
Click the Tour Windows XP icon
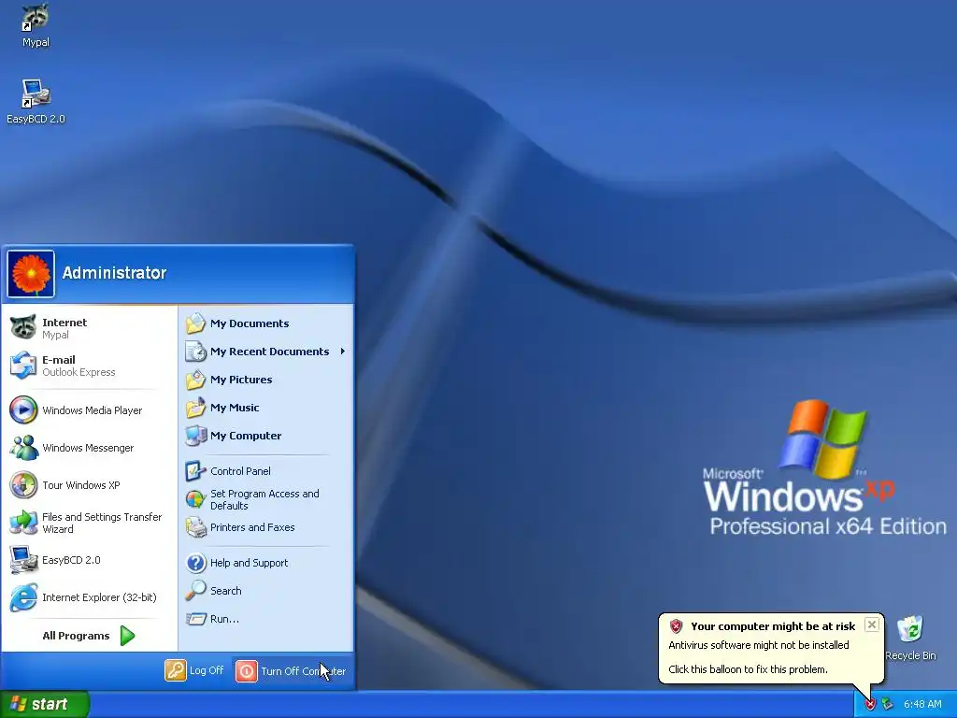23,485
